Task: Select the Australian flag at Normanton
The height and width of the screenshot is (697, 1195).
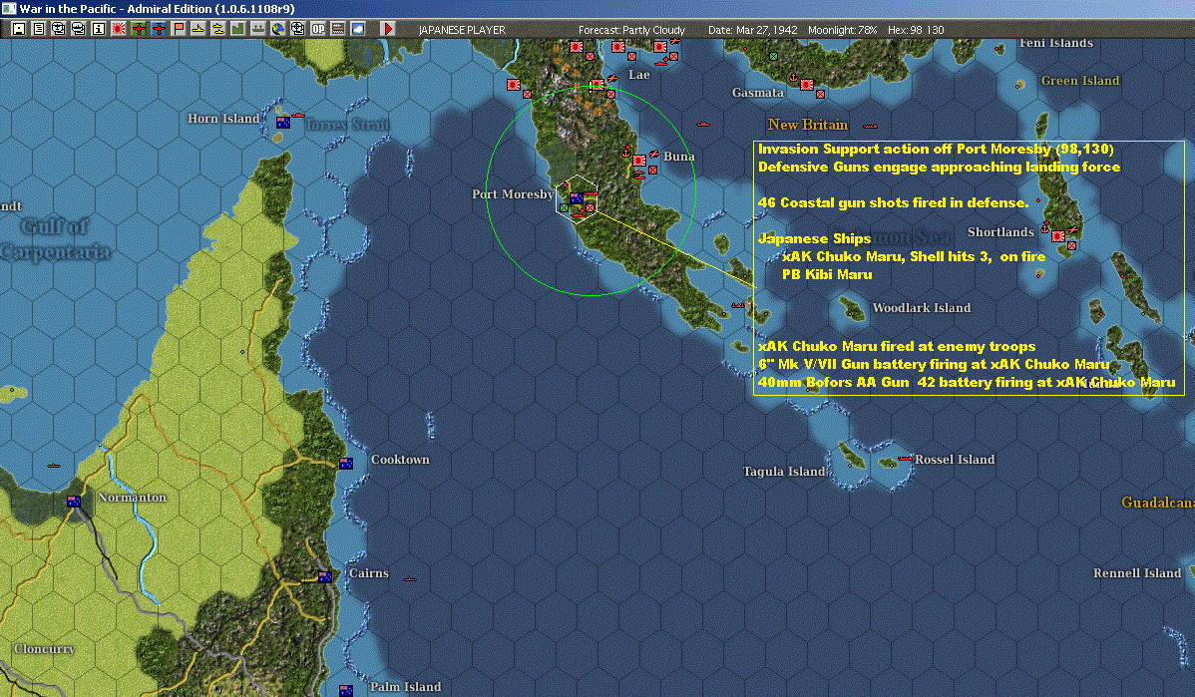Action: 74,502
